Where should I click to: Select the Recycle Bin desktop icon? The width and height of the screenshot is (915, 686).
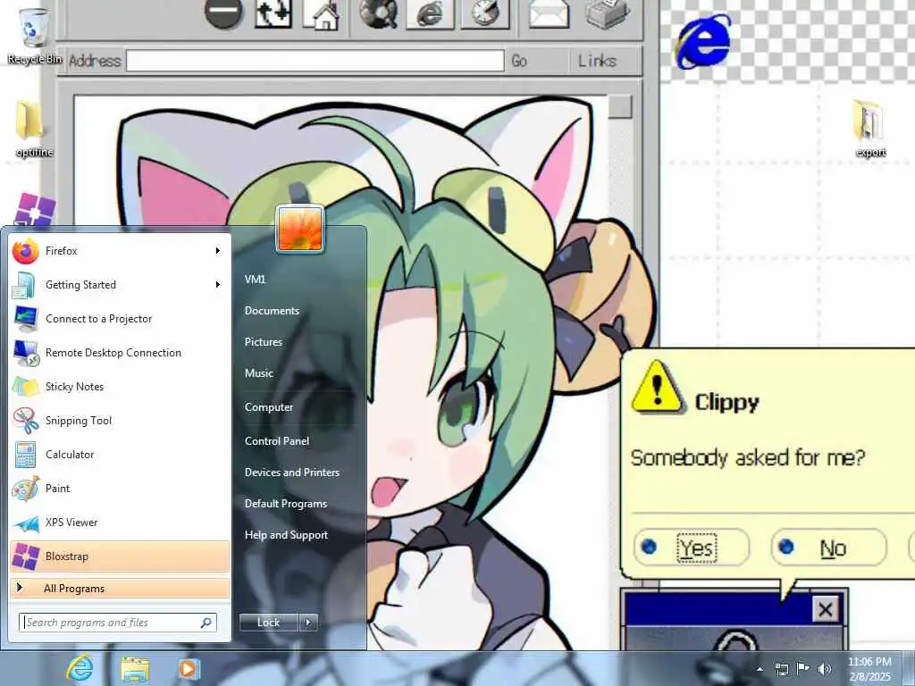pyautogui.click(x=35, y=35)
